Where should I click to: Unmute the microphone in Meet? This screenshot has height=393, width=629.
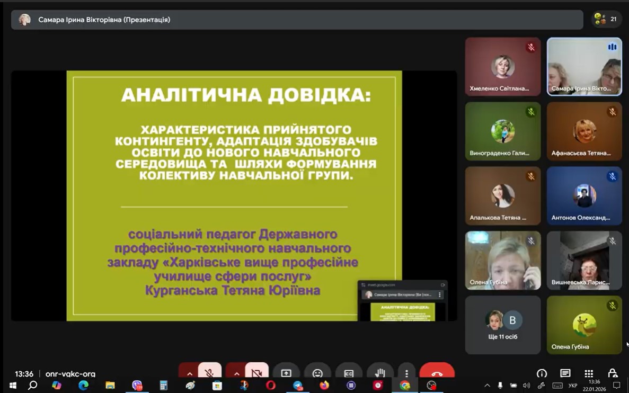[x=210, y=372]
